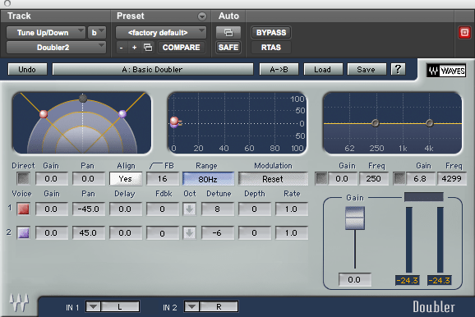
Task: Select the purple Voice 2 ball in pan display
Action: click(122, 113)
